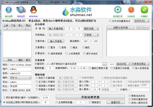Click 下移 to move site down

pos(13,25)
